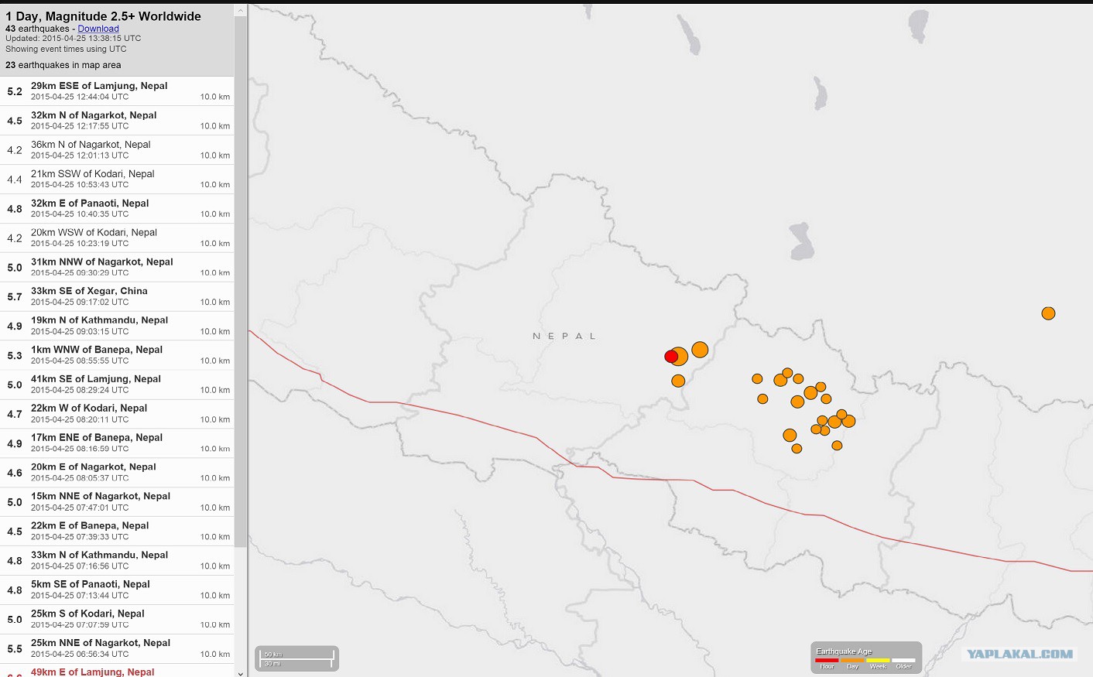Select the '33km SE of Xegar, China' earthquake
The width and height of the screenshot is (1093, 677).
117,296
